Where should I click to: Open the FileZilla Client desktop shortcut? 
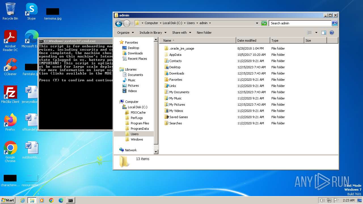(x=10, y=95)
